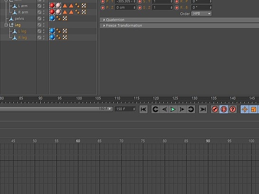Jump to the previous keyframe

(x=156, y=109)
